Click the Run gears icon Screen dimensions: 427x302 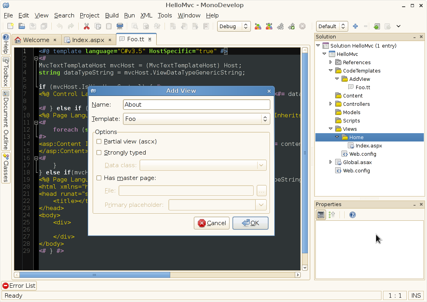tap(280, 26)
